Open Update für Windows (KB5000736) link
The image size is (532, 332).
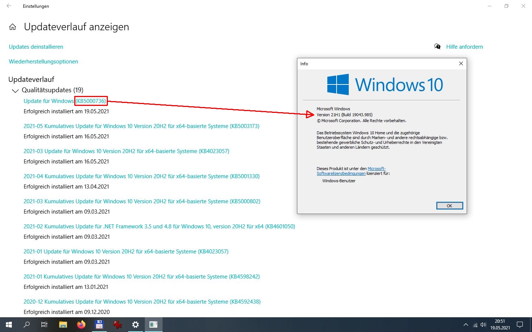point(65,101)
